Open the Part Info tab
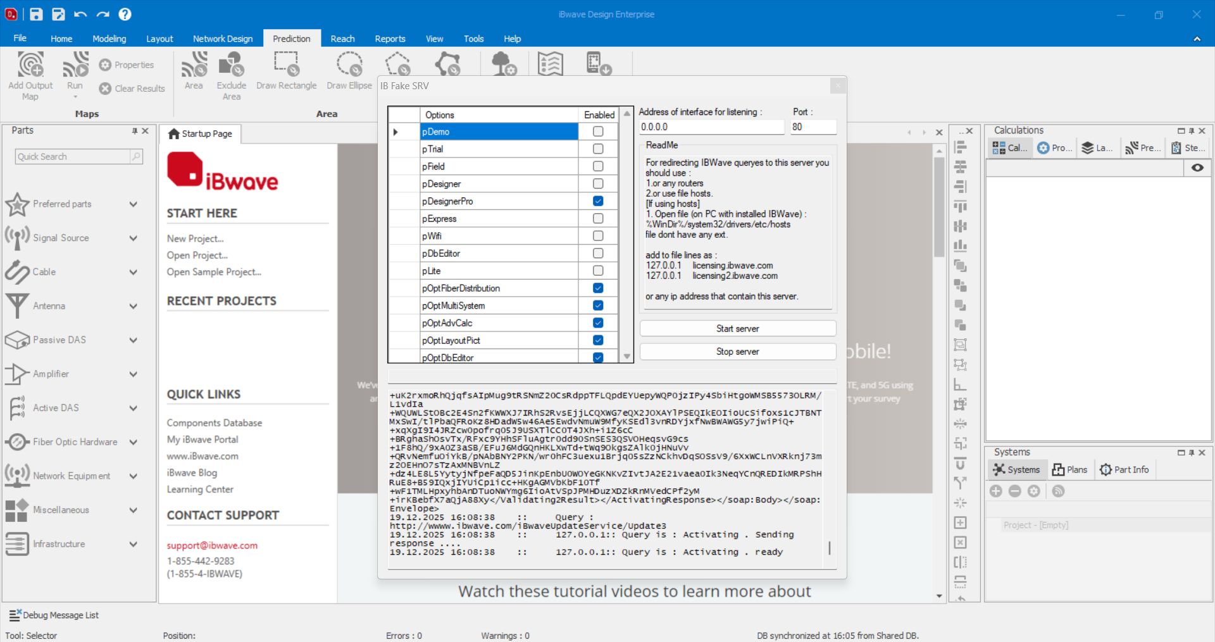This screenshot has height=642, width=1215. 1125,469
